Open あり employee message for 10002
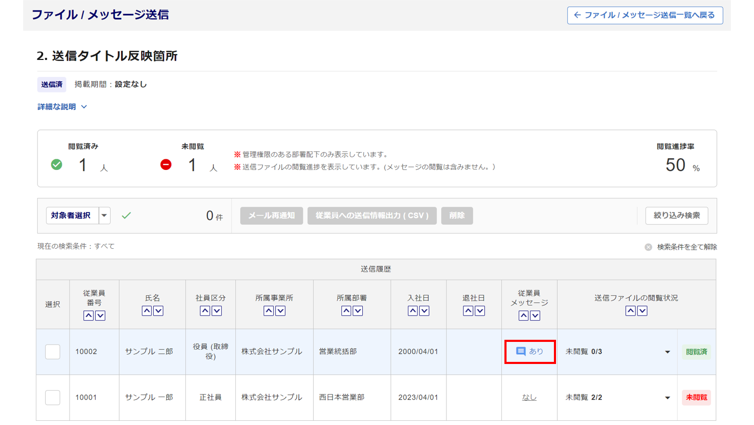The image size is (754, 425). click(530, 351)
